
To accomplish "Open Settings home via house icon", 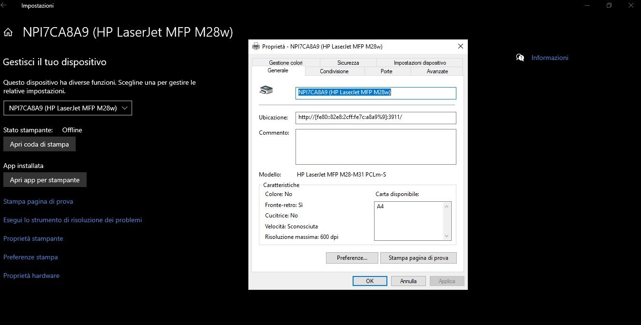I will [x=8, y=32].
